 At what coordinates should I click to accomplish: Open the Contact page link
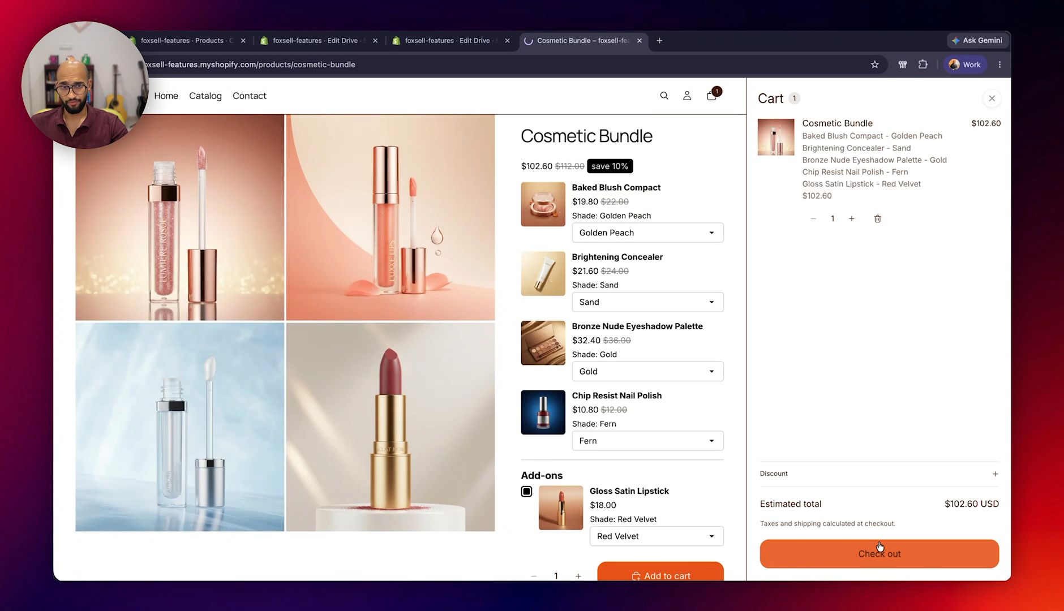tap(250, 96)
